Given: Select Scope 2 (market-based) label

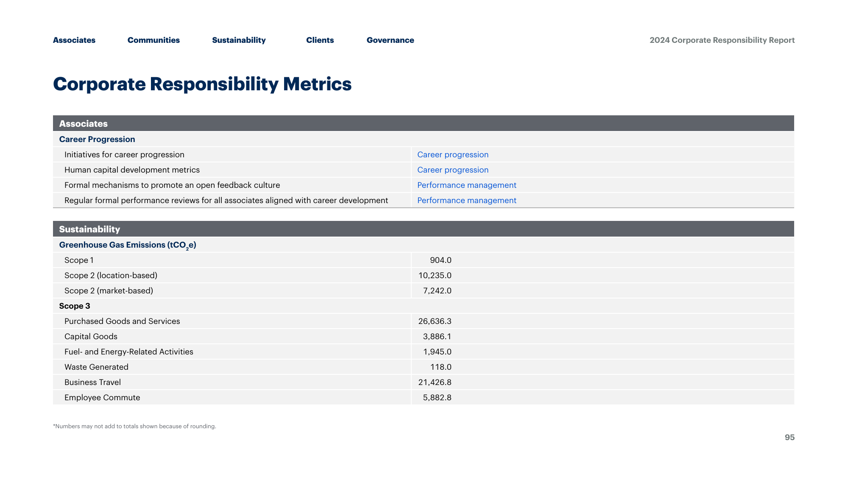Looking at the screenshot, I should pyautogui.click(x=109, y=291).
